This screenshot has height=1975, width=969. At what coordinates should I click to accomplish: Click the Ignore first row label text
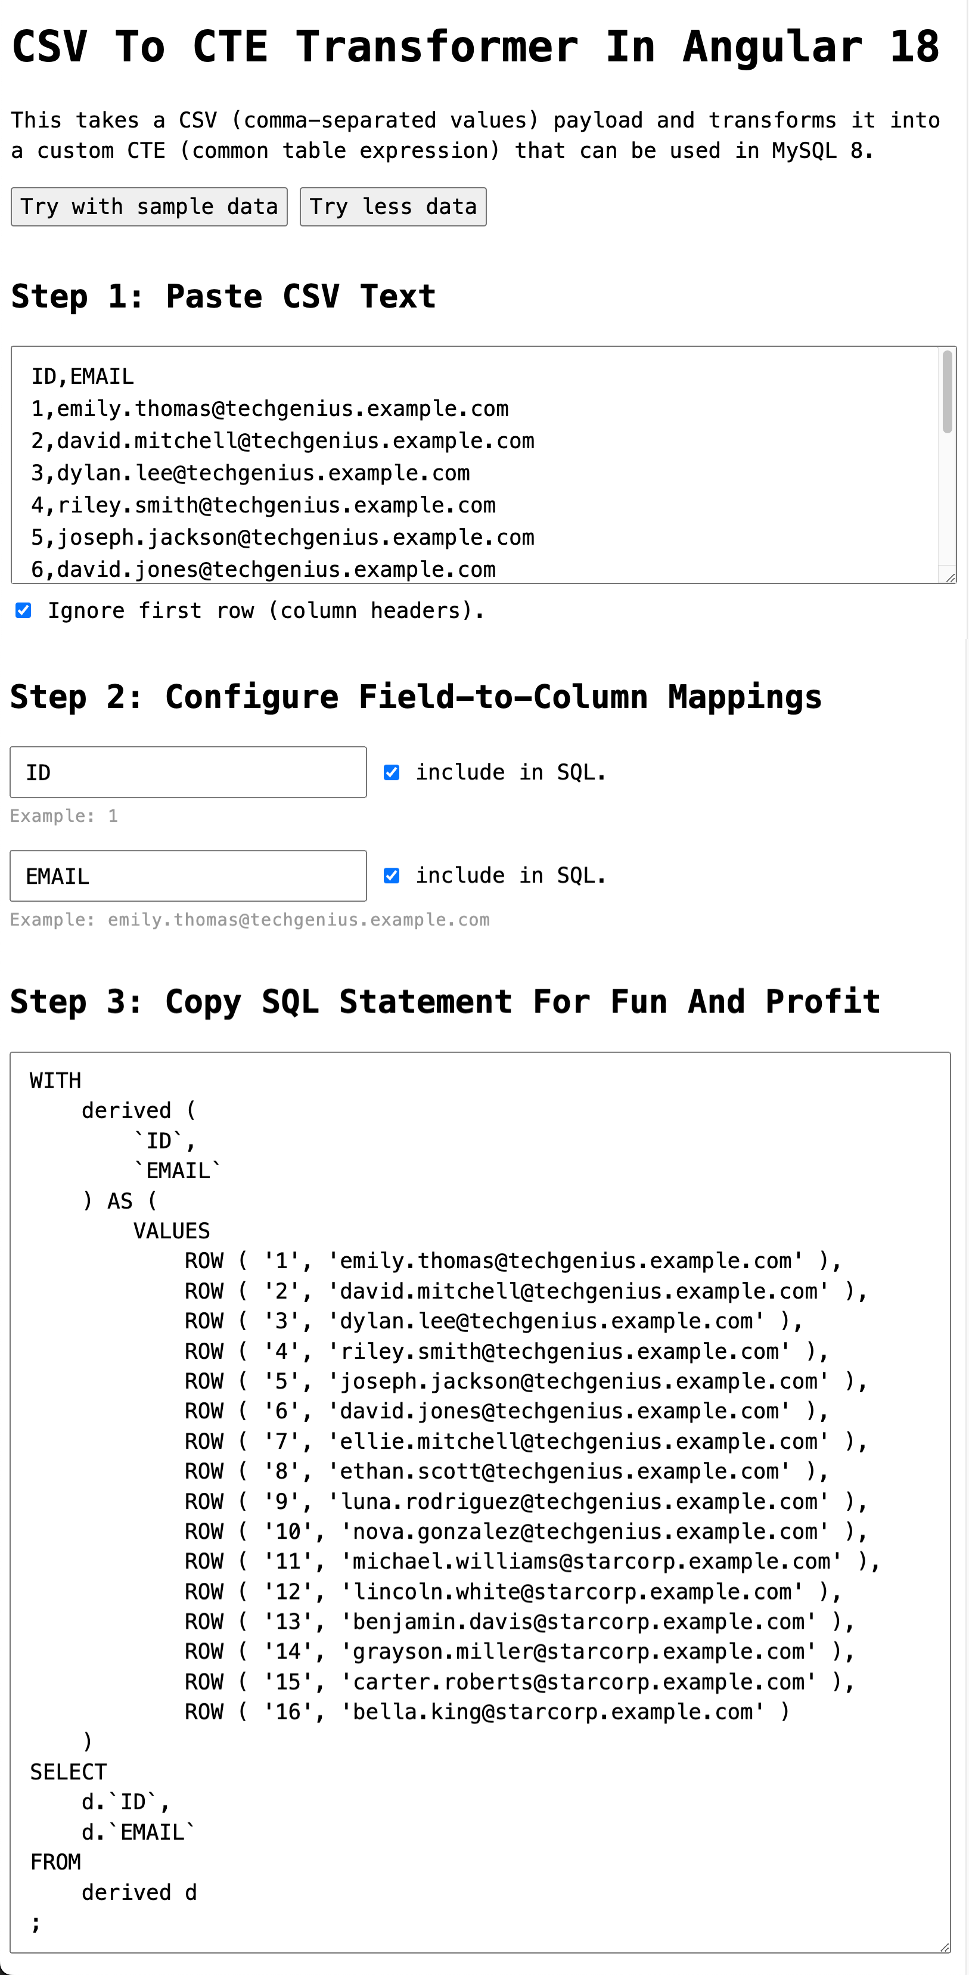266,610
